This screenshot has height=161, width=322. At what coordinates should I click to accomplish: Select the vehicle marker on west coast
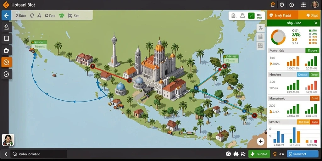[32, 50]
